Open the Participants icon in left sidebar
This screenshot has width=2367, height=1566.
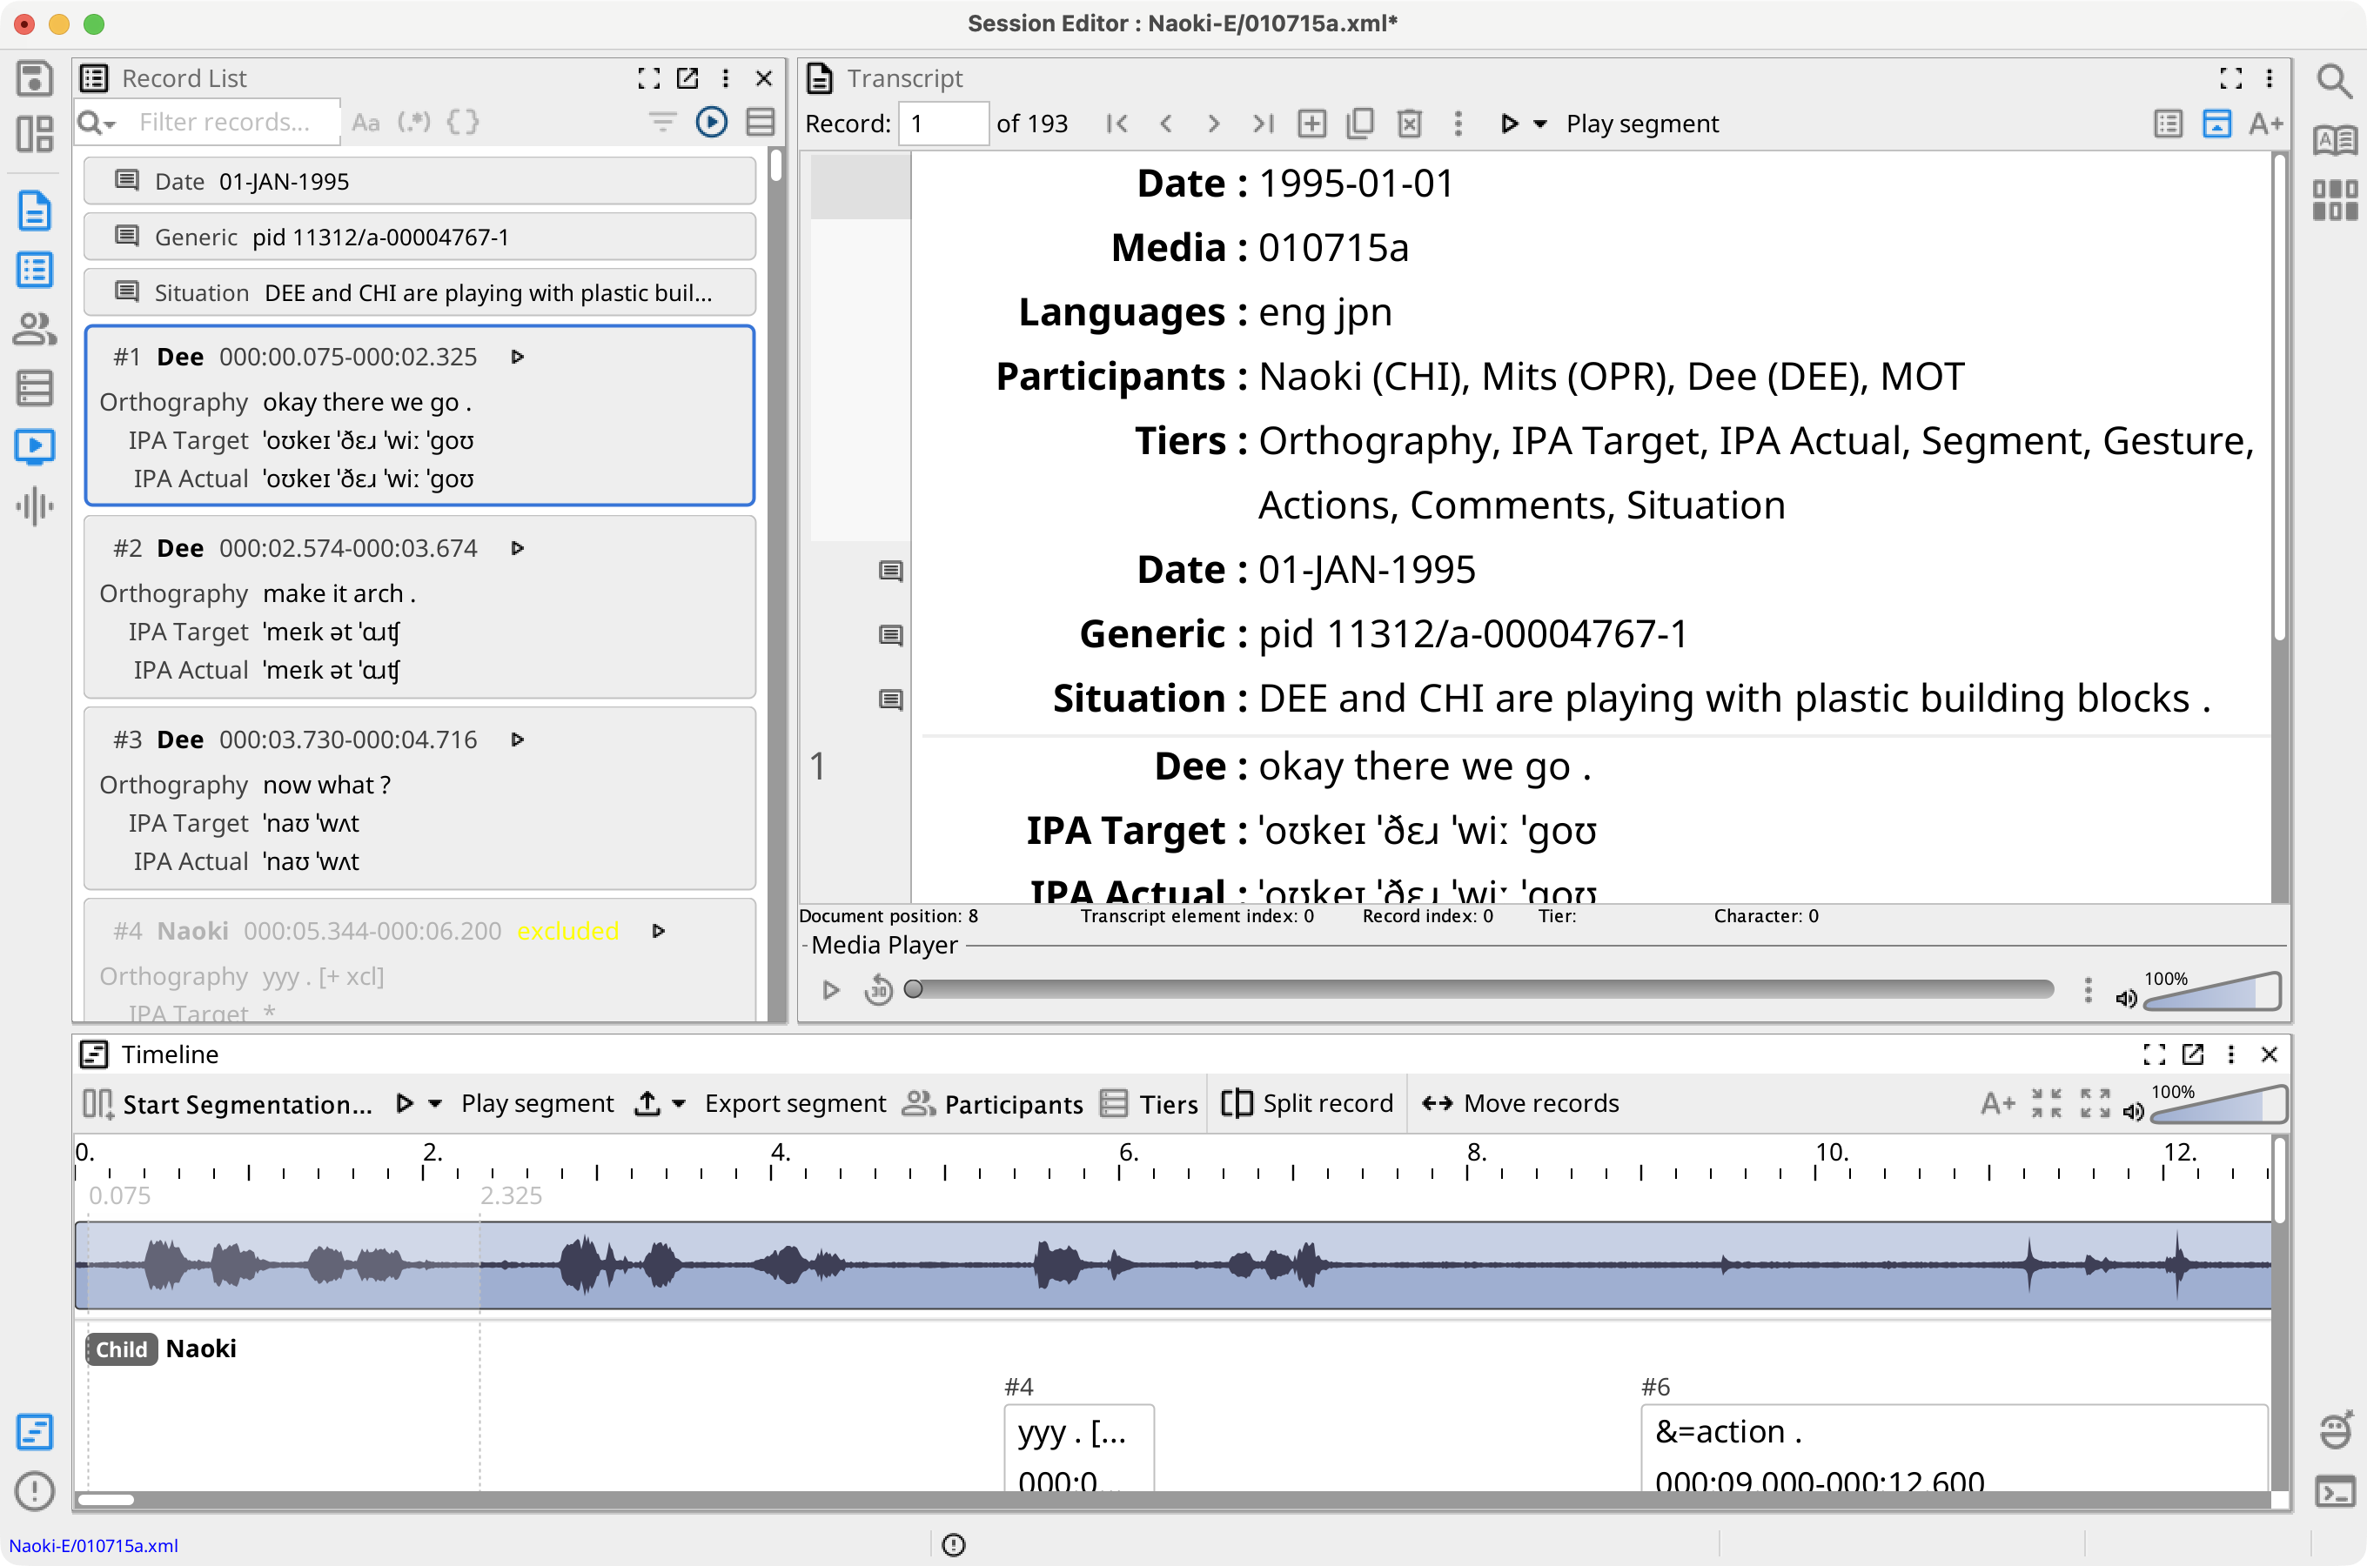[35, 329]
